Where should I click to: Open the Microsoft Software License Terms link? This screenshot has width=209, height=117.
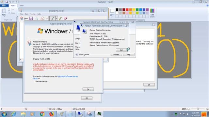pyautogui.click(x=68, y=76)
